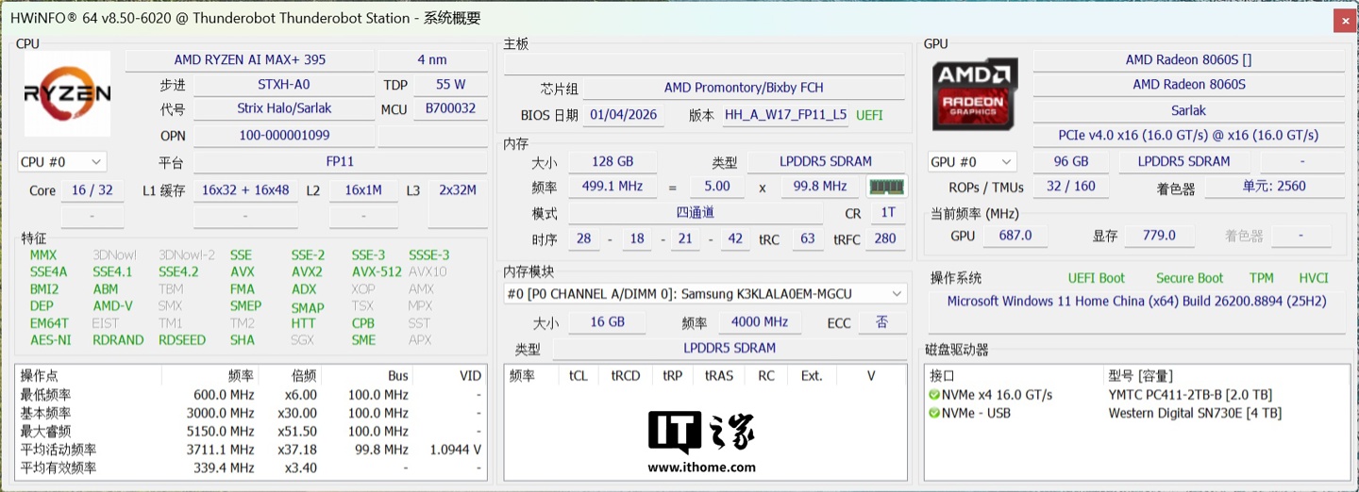Image resolution: width=1359 pixels, height=492 pixels.
Task: Click the RDSEED feature flag
Action: tap(181, 340)
